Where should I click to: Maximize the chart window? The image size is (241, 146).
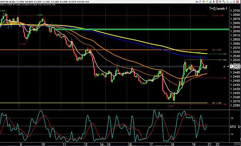(x=234, y=2)
